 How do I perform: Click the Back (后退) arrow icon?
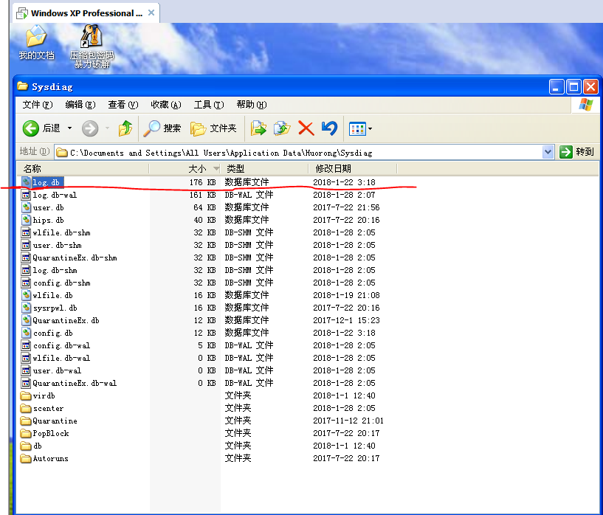(31, 128)
